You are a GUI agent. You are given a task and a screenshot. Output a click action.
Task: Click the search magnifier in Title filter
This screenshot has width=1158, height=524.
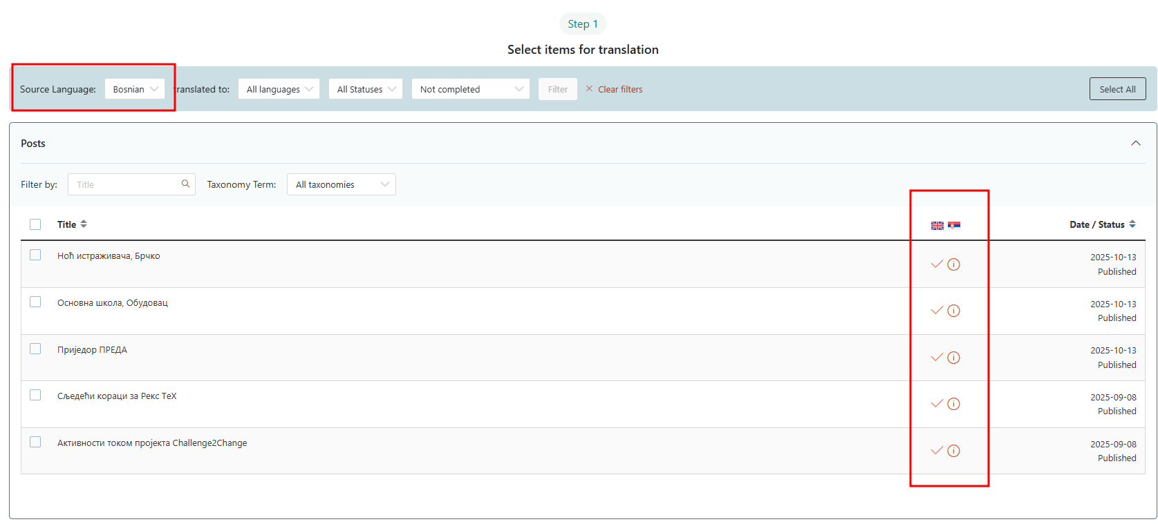[185, 184]
